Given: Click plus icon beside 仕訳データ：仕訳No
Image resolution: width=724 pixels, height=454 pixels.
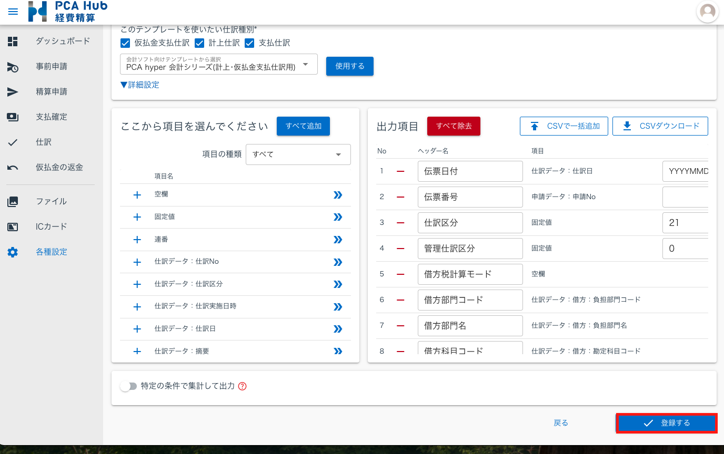Looking at the screenshot, I should point(137,262).
